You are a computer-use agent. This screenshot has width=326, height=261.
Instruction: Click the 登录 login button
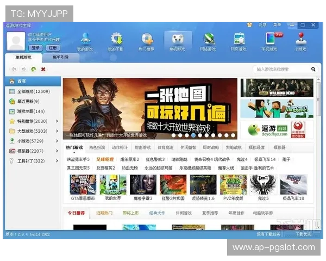[35, 48]
